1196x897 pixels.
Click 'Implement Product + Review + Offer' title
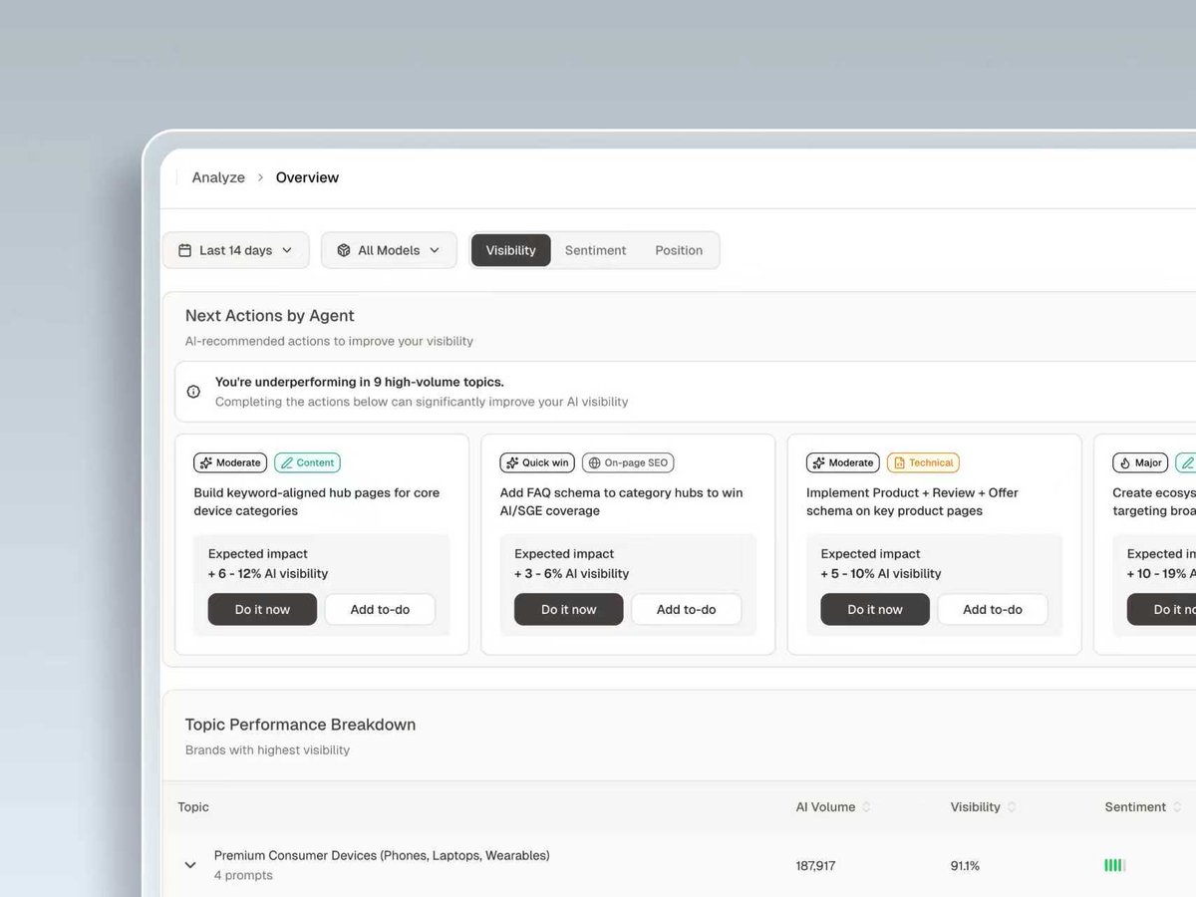912,501
